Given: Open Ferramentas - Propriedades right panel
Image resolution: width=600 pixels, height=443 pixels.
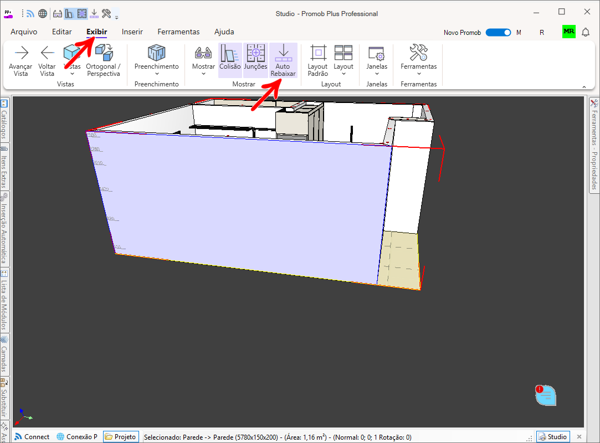Looking at the screenshot, I should pyautogui.click(x=594, y=146).
